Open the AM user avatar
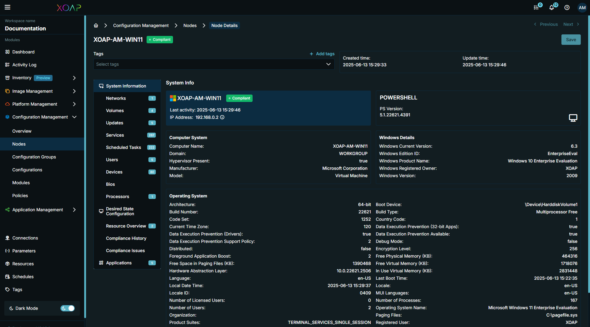The width and height of the screenshot is (590, 327). [582, 8]
